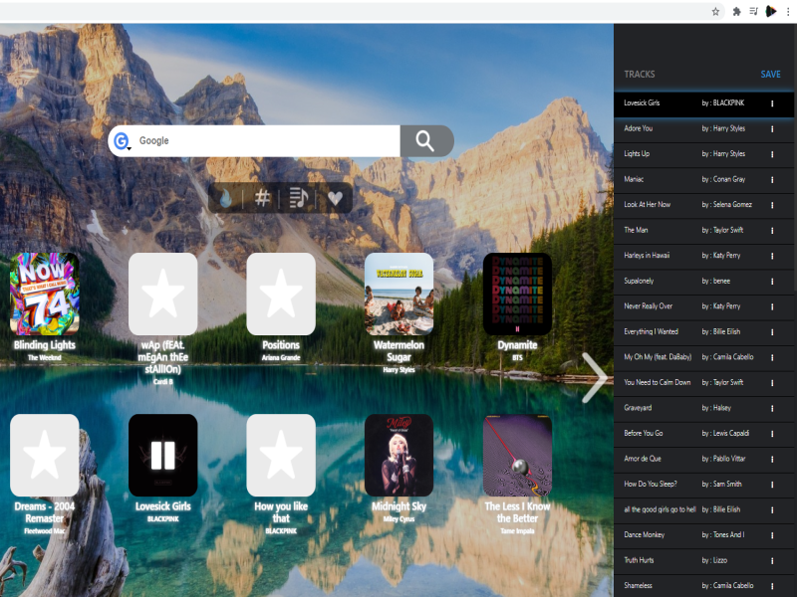The width and height of the screenshot is (797, 597).
Task: Open the browser extensions puzzle icon
Action: tap(736, 11)
